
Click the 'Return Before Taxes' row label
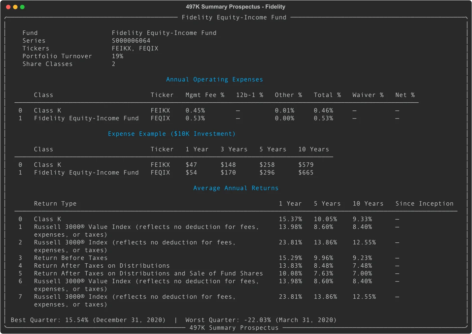(x=71, y=258)
